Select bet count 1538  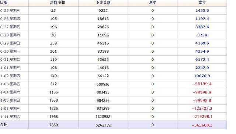click(53, 100)
